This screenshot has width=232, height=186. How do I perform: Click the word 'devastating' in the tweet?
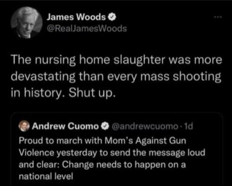(43, 77)
